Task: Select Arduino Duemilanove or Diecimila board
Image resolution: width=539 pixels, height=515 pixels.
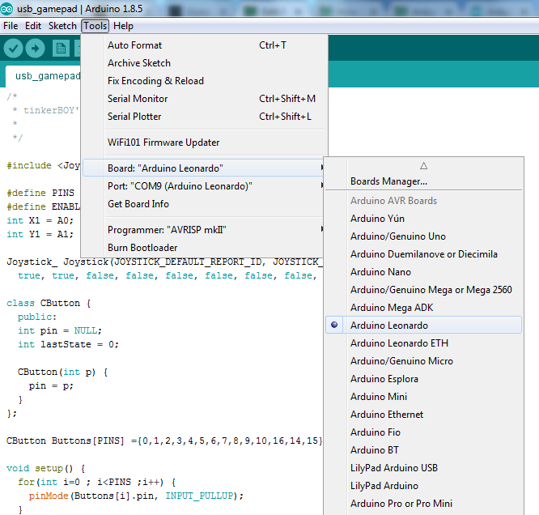Action: coord(423,254)
